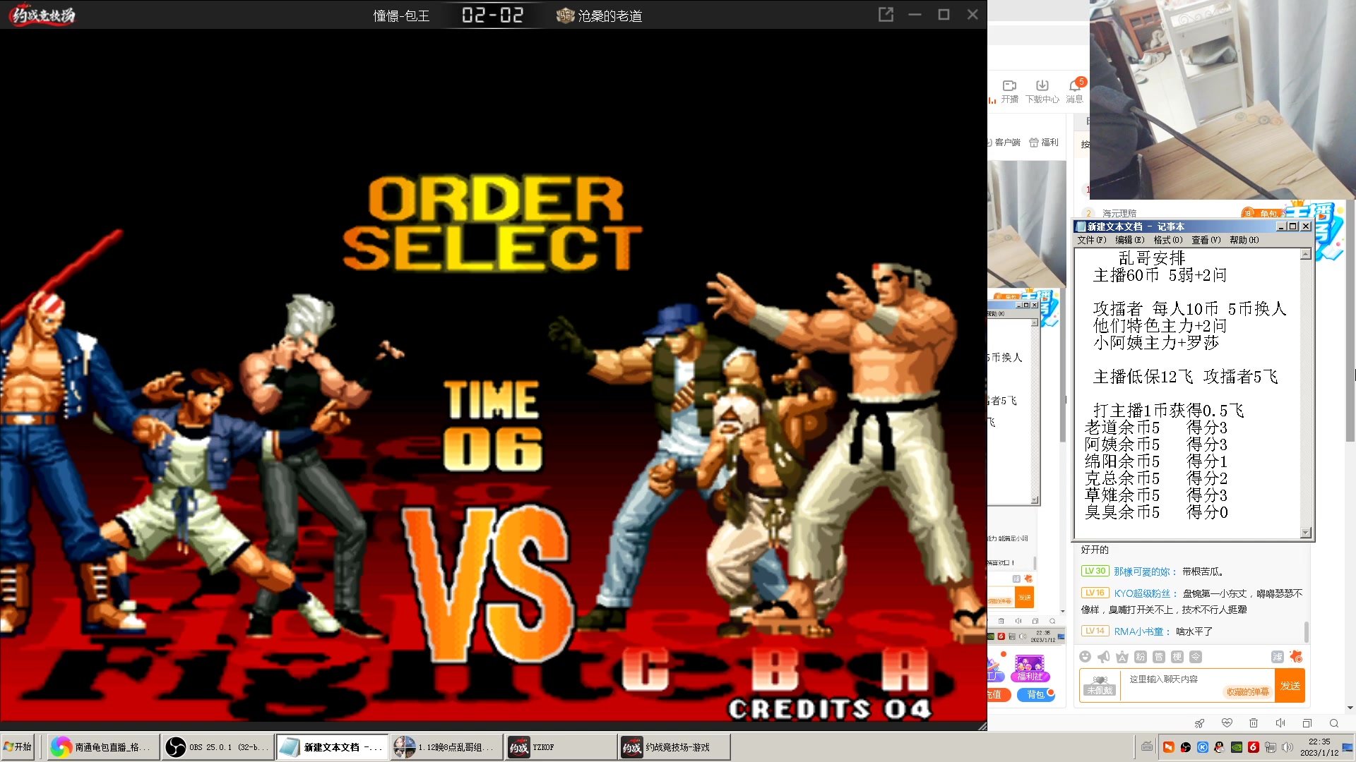Open the 编辑 menu in Notepad

pyautogui.click(x=1130, y=240)
